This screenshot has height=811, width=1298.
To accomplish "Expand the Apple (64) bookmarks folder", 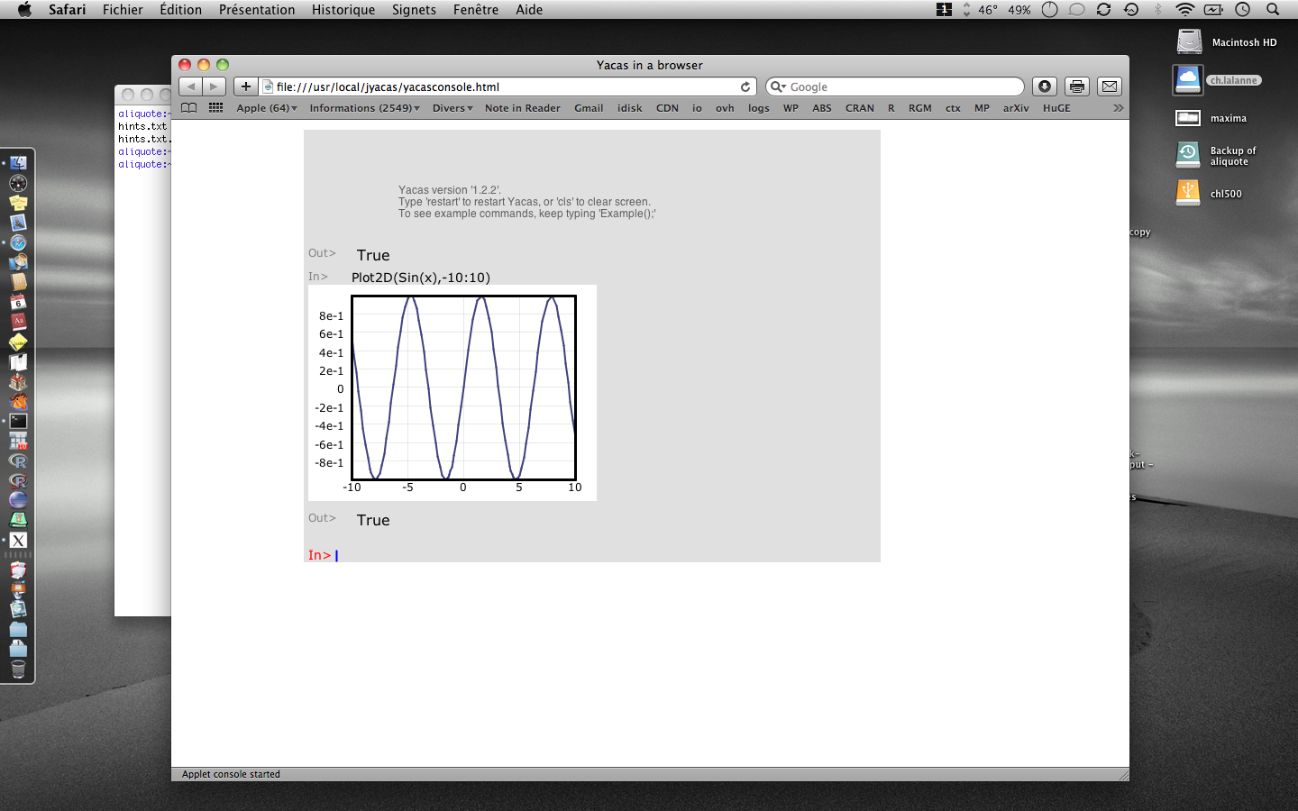I will [x=266, y=108].
